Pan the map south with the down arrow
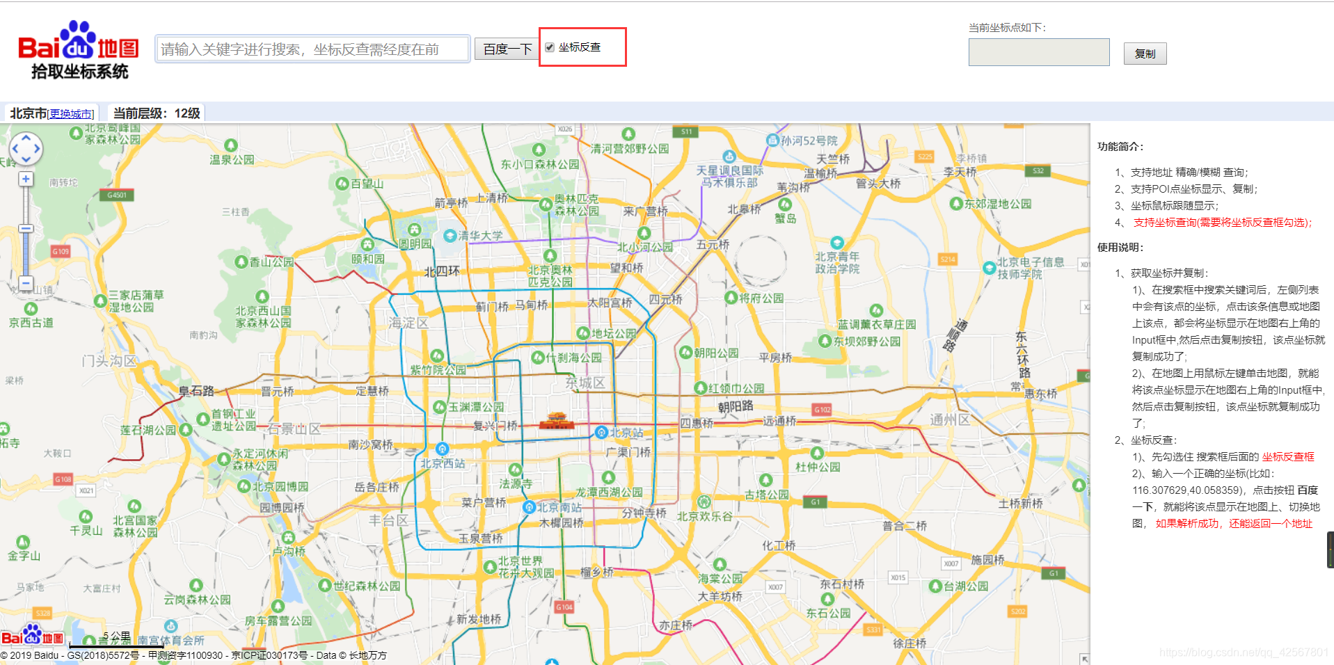 tap(26, 161)
